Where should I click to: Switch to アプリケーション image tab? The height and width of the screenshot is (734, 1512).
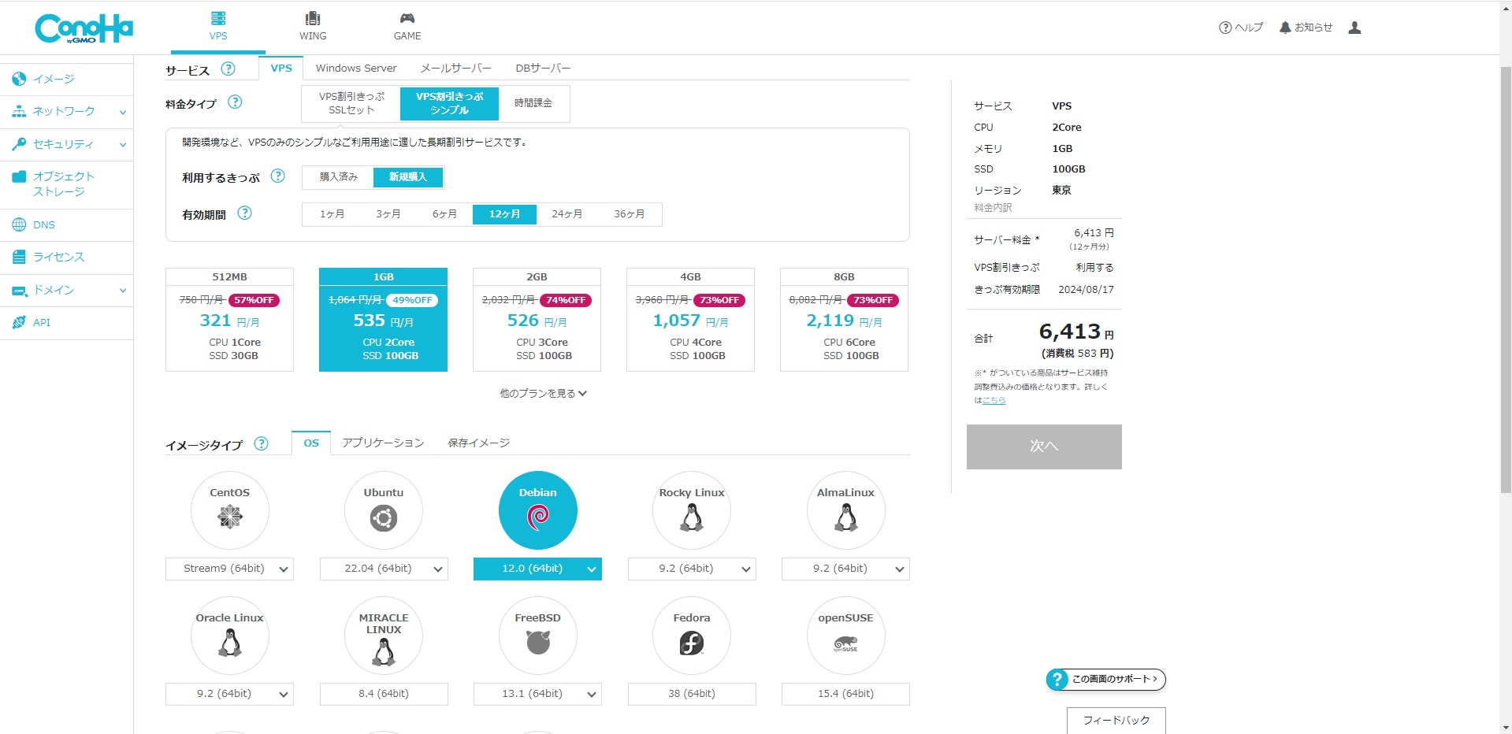click(383, 443)
